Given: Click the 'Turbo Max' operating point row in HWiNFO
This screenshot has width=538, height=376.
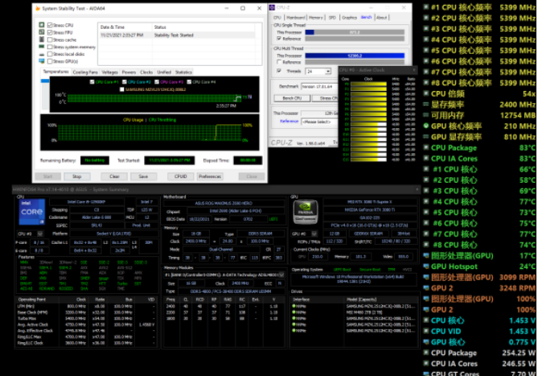Looking at the screenshot, I should tap(85, 318).
